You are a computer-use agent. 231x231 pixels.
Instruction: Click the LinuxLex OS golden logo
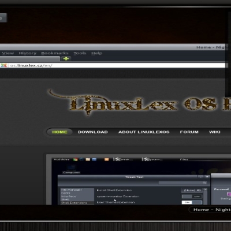tap(140, 103)
